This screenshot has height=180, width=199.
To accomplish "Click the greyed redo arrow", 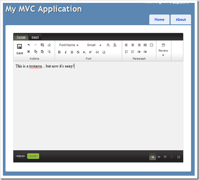I will [x=36, y=45].
